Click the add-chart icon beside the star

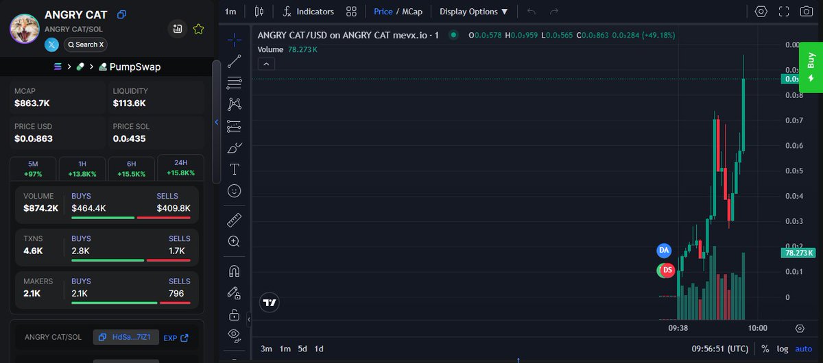point(178,29)
